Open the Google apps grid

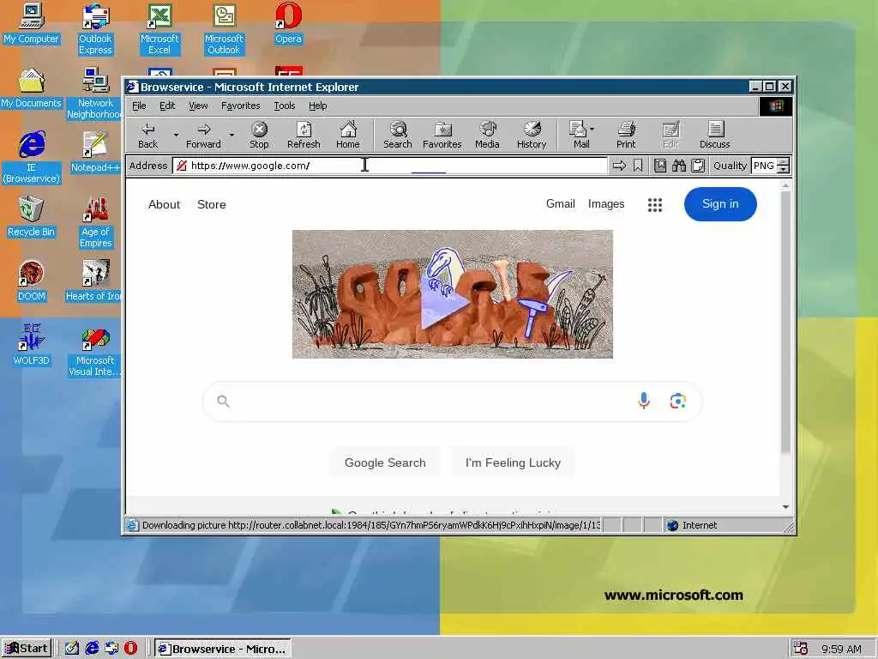[655, 204]
